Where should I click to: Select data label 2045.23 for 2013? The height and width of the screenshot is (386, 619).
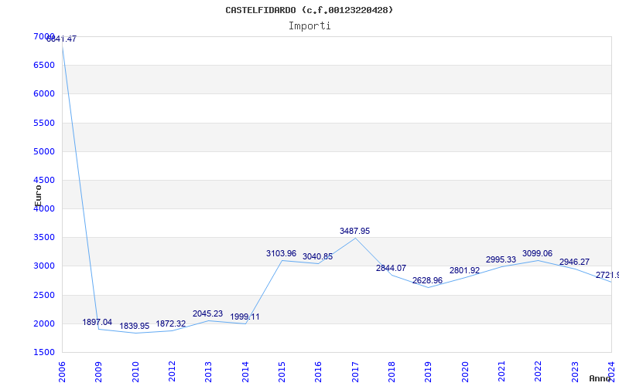coord(207,314)
